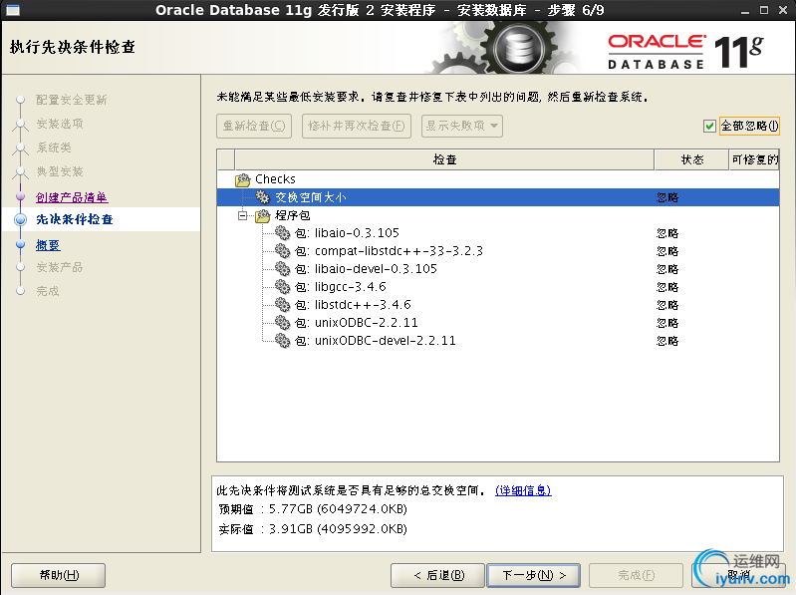Viewport: 796px width, 595px height.
Task: Click the 忽略 status for 交换空间大小
Action: [x=667, y=197]
